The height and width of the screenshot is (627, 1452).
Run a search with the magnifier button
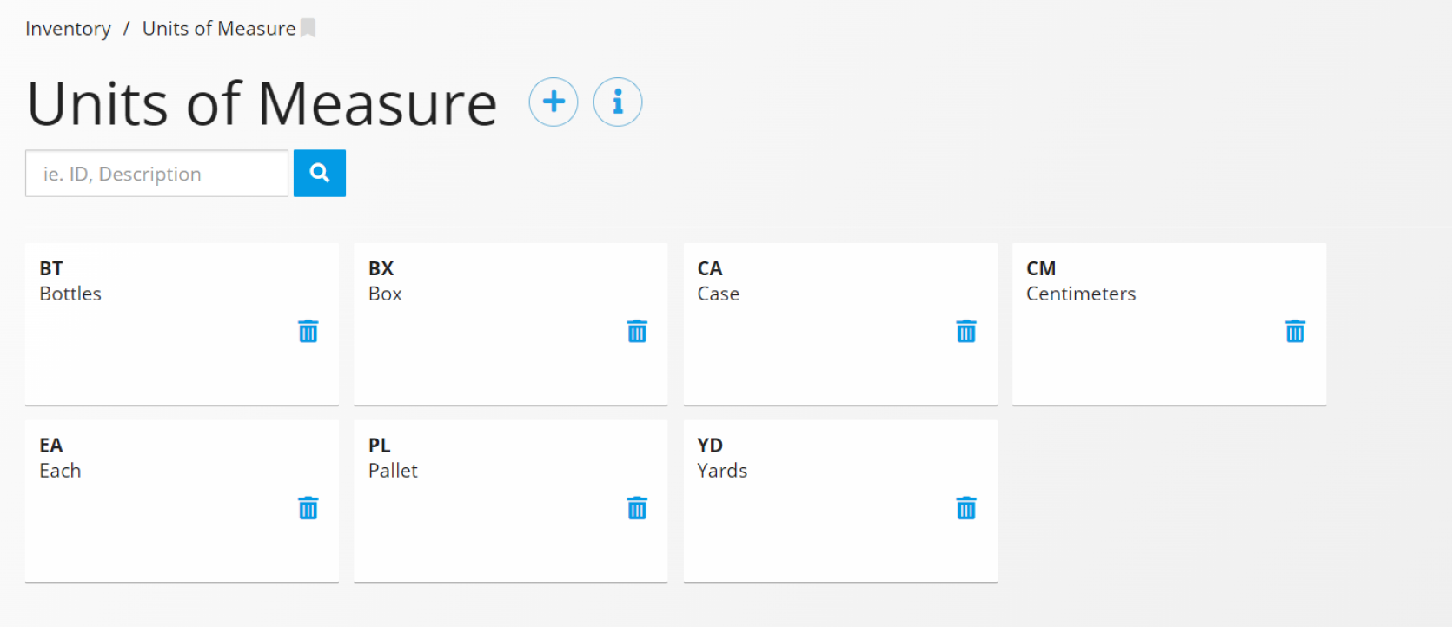tap(319, 173)
